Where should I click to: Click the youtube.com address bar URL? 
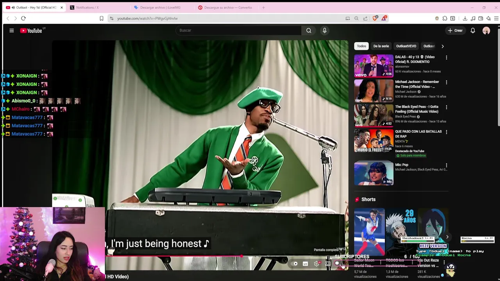[x=147, y=18]
